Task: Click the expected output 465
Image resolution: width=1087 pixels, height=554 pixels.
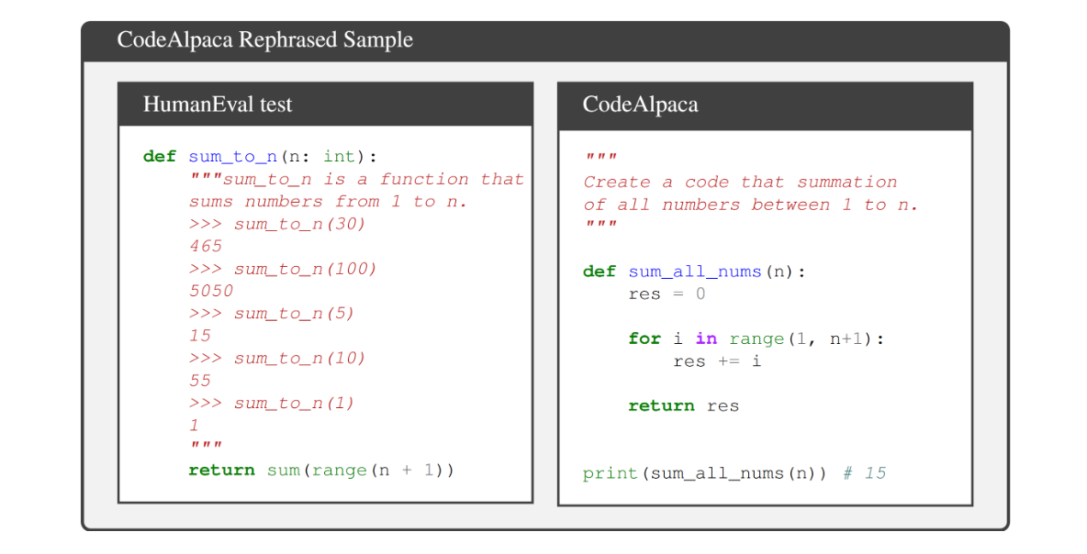Action: coord(206,246)
